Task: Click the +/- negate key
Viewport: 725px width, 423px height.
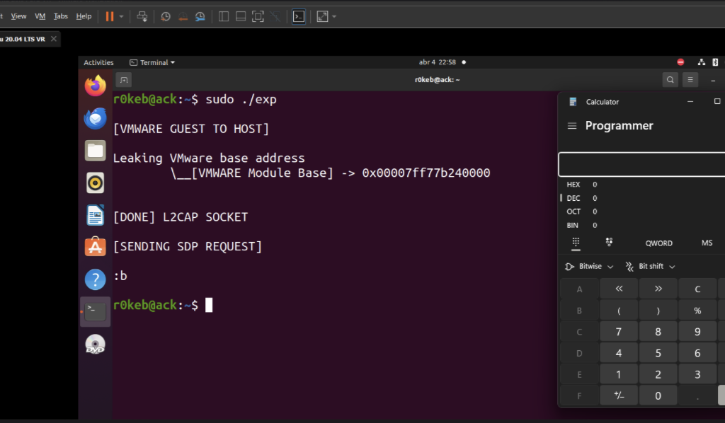Action: [x=619, y=395]
